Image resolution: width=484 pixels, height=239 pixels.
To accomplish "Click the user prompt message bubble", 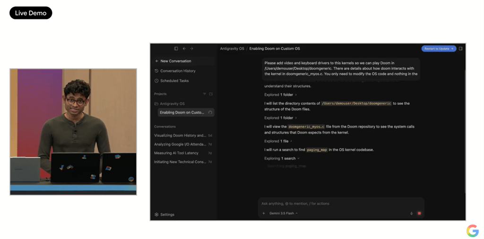I will click(x=341, y=69).
